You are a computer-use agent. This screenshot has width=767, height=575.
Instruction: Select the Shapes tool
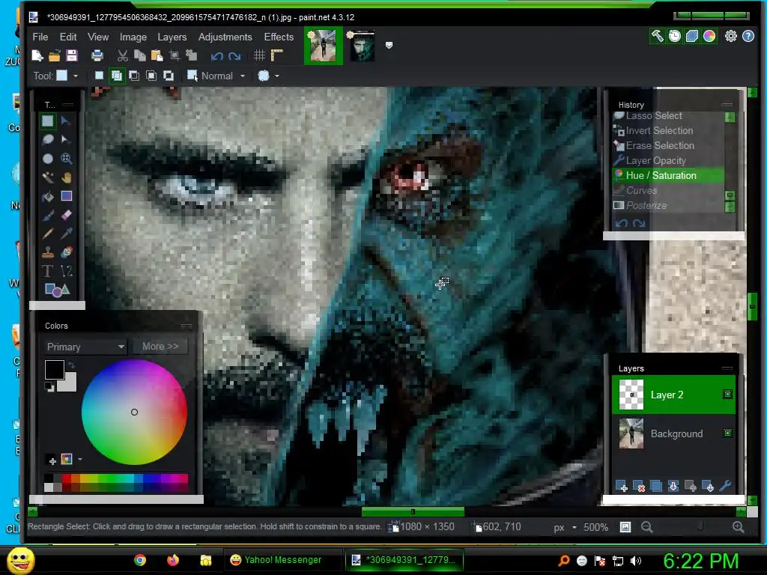[57, 290]
